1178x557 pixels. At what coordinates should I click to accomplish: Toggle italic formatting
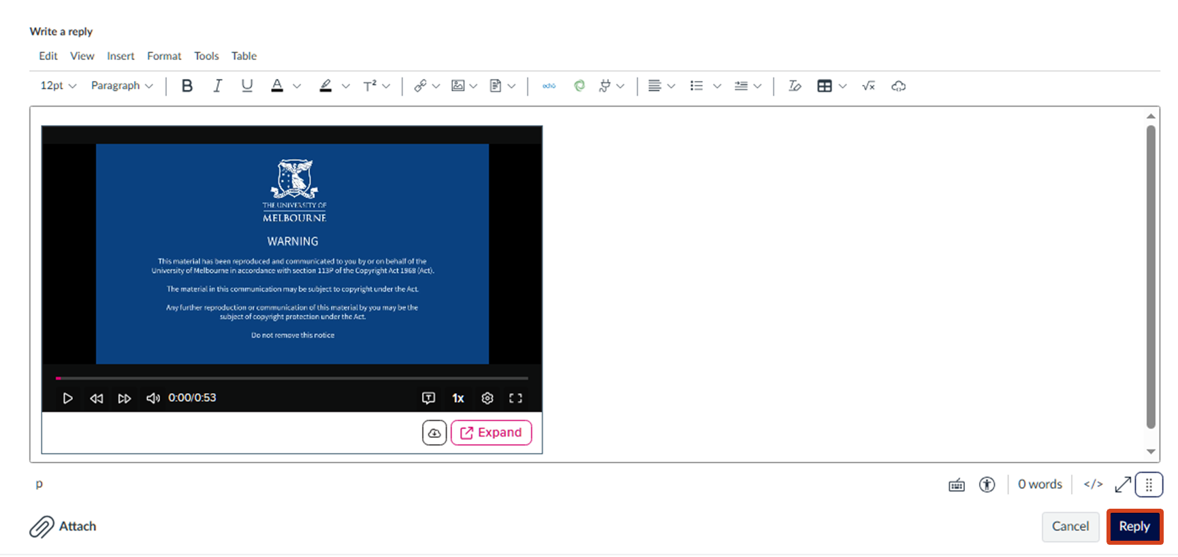coord(217,86)
